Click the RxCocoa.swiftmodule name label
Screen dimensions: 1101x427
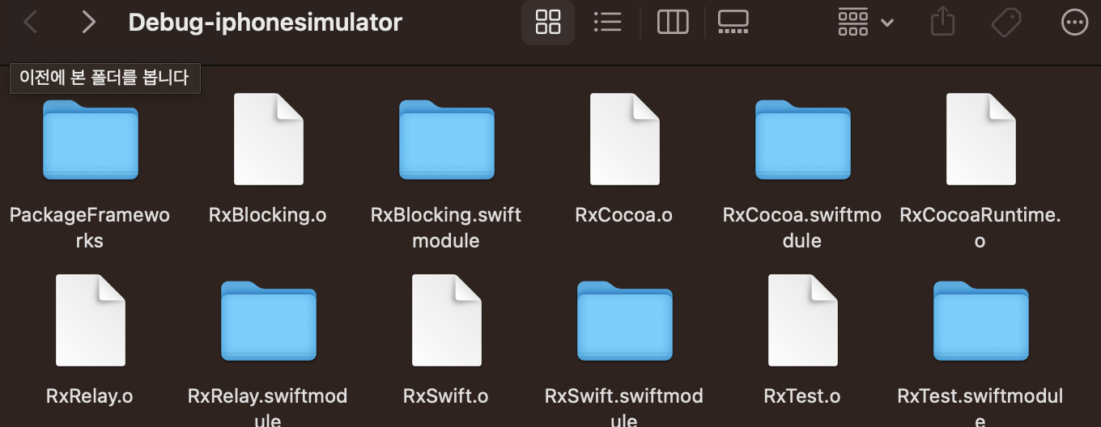(x=802, y=228)
